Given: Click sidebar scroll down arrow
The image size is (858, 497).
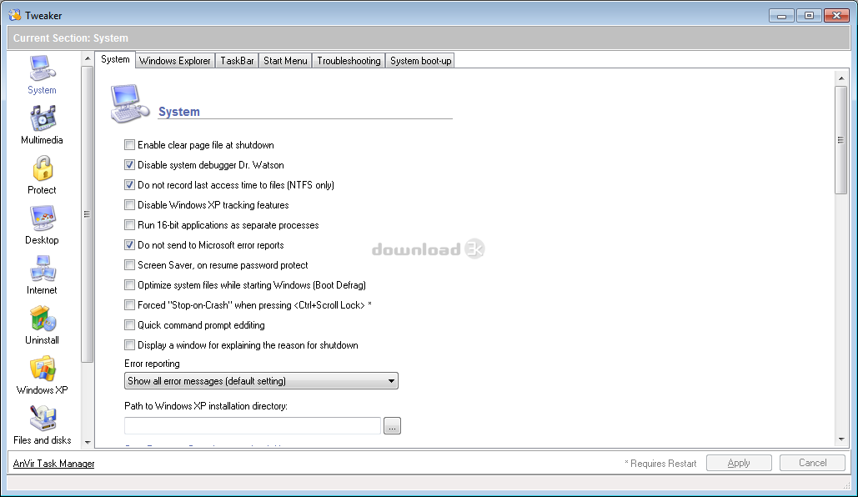Looking at the screenshot, I should pos(88,442).
